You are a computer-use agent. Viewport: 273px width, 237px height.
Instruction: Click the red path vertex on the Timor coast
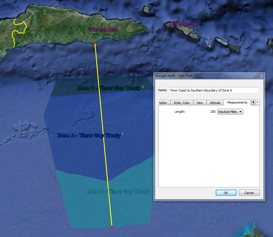(95, 43)
